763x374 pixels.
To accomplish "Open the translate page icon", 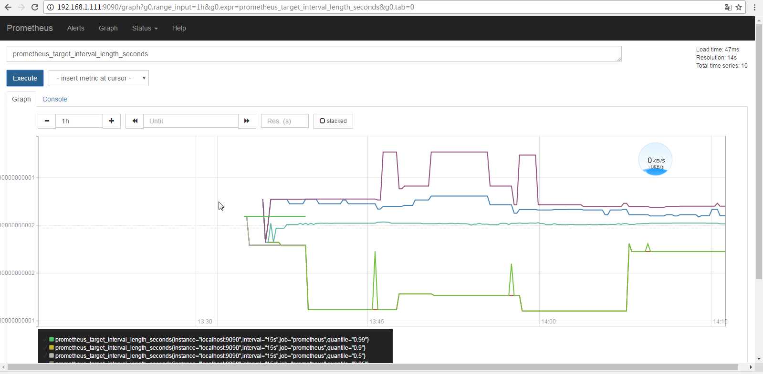I will 728,7.
